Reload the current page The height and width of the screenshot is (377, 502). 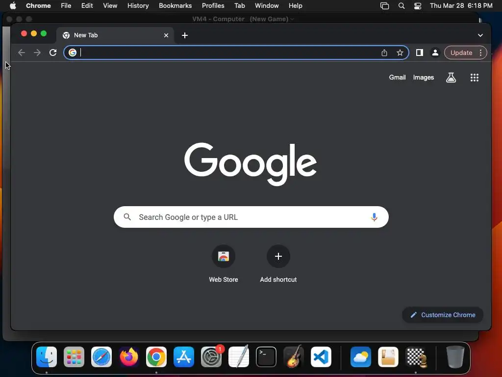pyautogui.click(x=53, y=53)
